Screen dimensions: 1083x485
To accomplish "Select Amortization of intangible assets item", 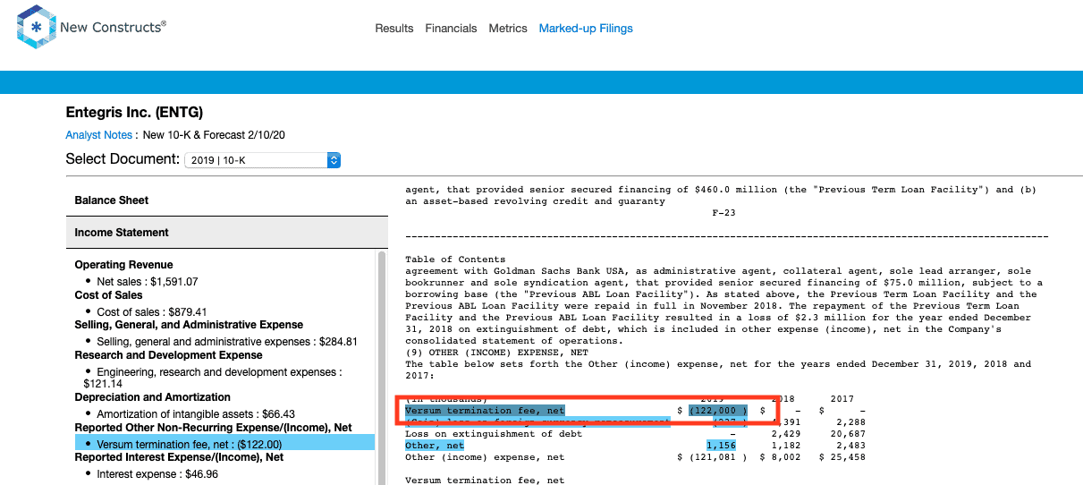I will pyautogui.click(x=196, y=414).
